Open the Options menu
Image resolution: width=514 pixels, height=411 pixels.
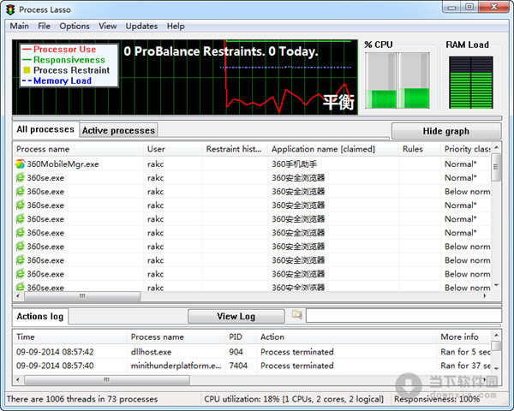coord(75,26)
